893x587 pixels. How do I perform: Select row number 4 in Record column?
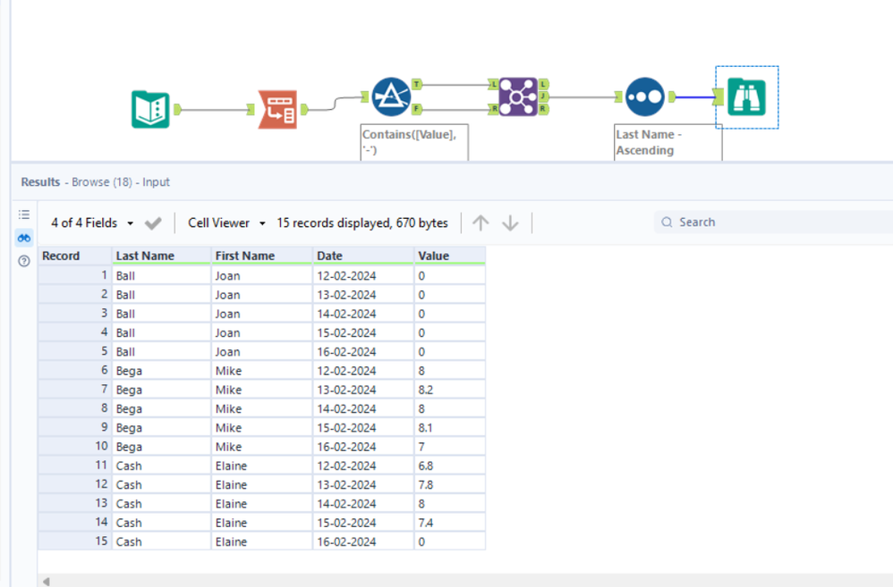pos(74,332)
